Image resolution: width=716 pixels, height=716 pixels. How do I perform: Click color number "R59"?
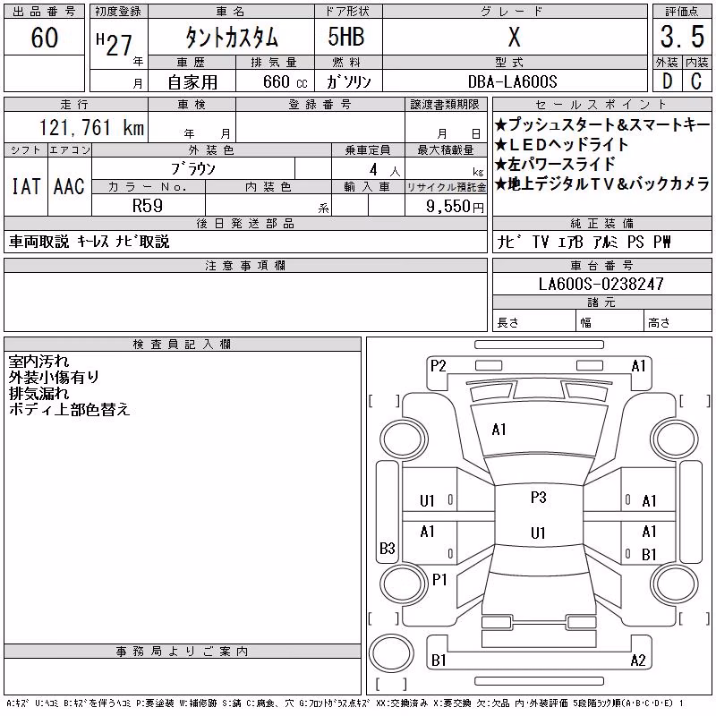[148, 206]
